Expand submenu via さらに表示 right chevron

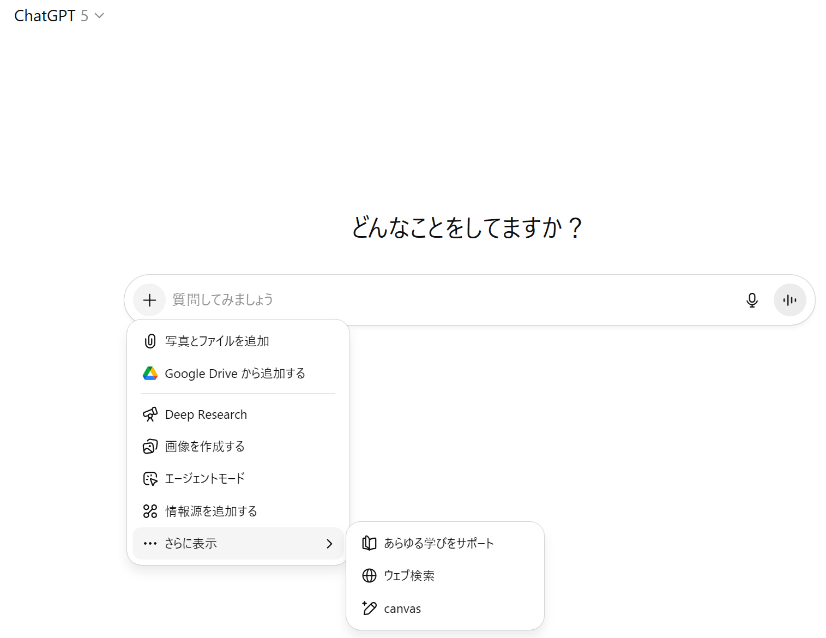tap(329, 544)
